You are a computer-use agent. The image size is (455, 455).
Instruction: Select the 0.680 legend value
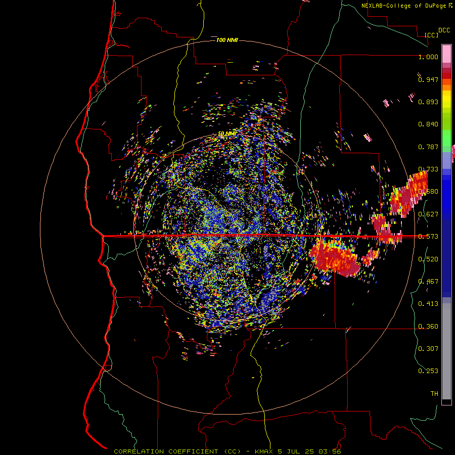[428, 192]
